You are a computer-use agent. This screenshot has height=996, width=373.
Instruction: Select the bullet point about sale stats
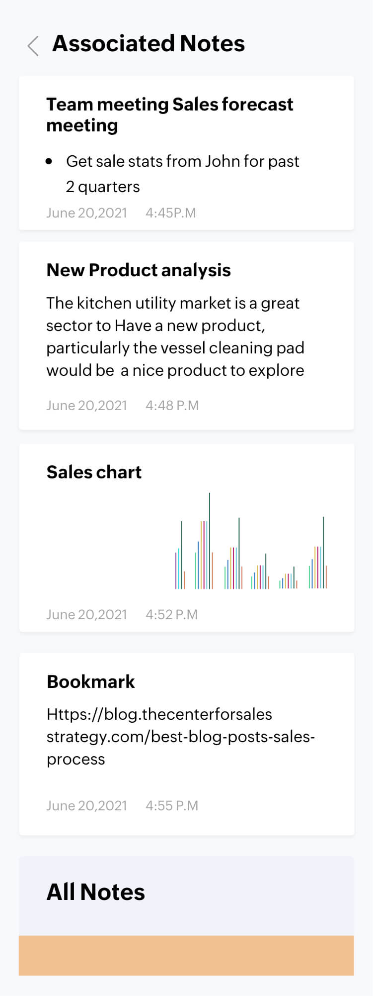click(x=183, y=174)
